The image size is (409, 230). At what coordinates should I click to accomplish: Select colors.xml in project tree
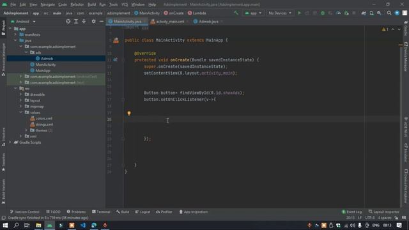click(x=43, y=118)
